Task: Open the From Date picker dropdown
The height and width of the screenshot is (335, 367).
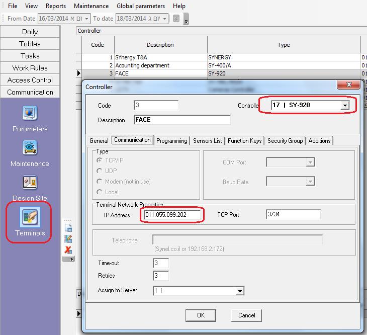Action: [87, 19]
